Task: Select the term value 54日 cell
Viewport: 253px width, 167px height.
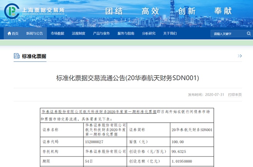Action: 105,161
